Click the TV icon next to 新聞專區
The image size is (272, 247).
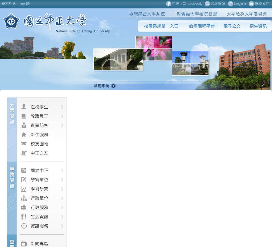point(24,243)
